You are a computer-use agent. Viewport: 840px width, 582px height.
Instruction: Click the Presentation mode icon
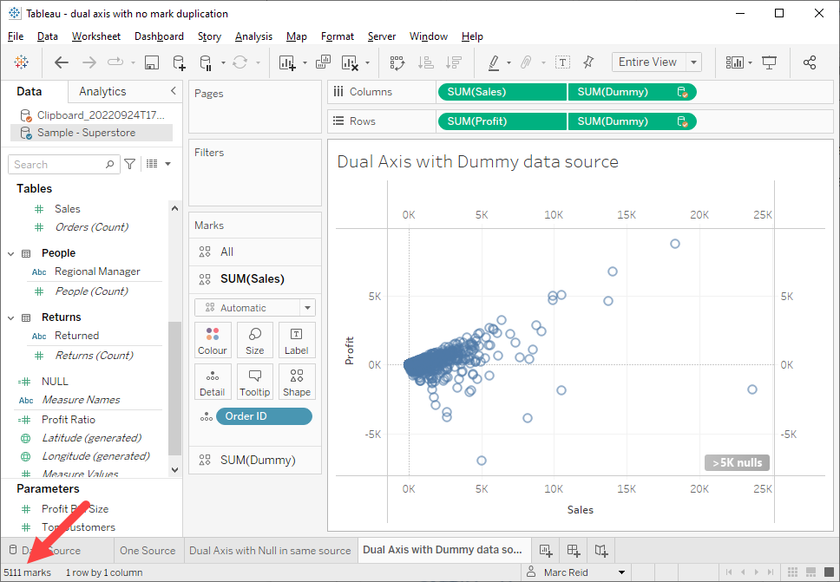coord(769,62)
